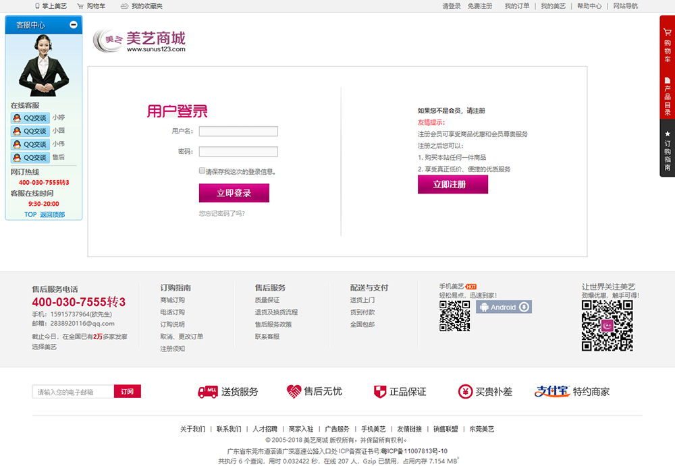Open 掌上美艺 in the top bar

click(x=51, y=6)
